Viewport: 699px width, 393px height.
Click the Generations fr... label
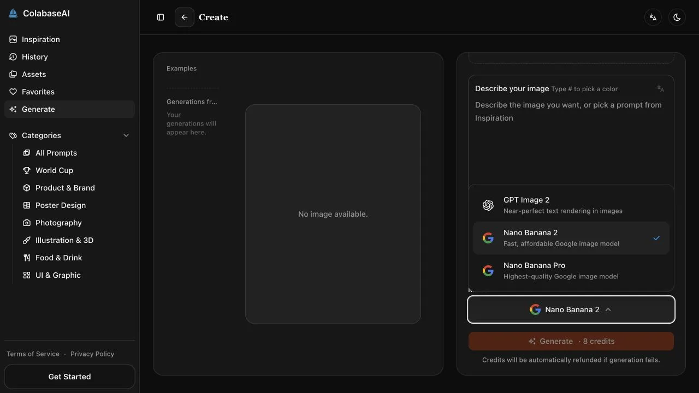(x=192, y=102)
